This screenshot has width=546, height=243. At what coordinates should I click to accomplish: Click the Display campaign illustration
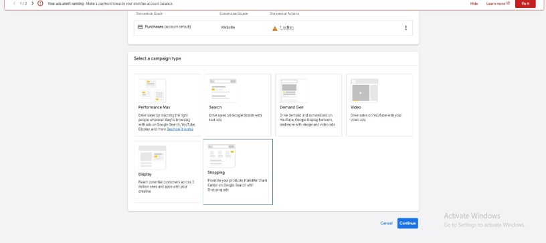(152, 157)
